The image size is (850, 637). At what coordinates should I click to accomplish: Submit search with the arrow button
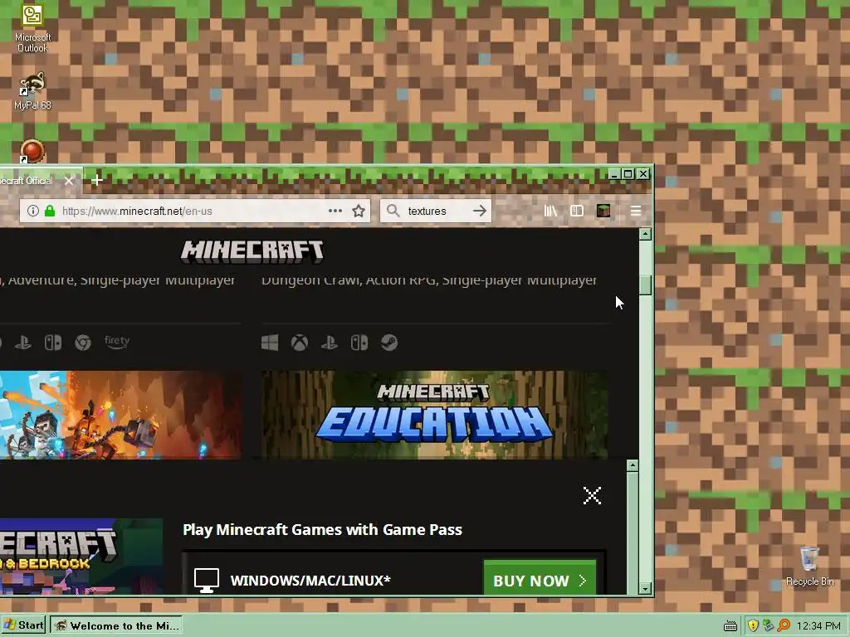click(x=479, y=211)
